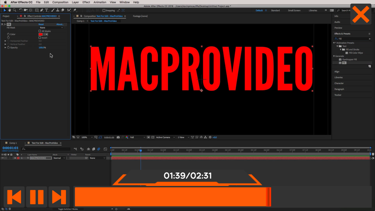This screenshot has height=211, width=375.
Task: Select the Clone Stamp tool
Action: tap(58, 10)
